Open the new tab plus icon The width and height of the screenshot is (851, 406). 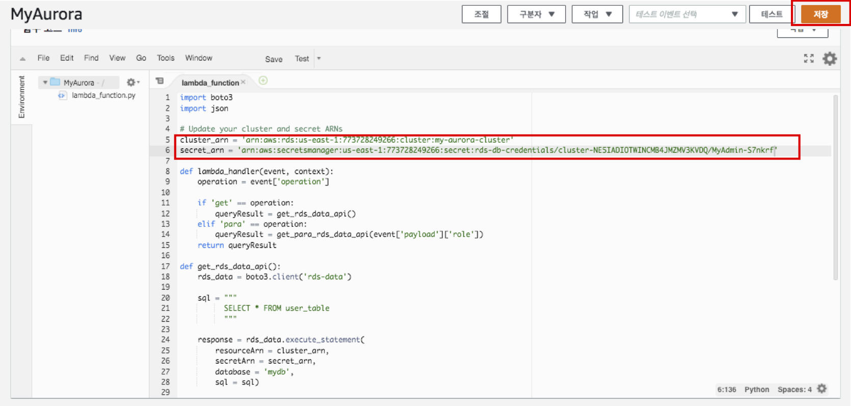point(263,80)
